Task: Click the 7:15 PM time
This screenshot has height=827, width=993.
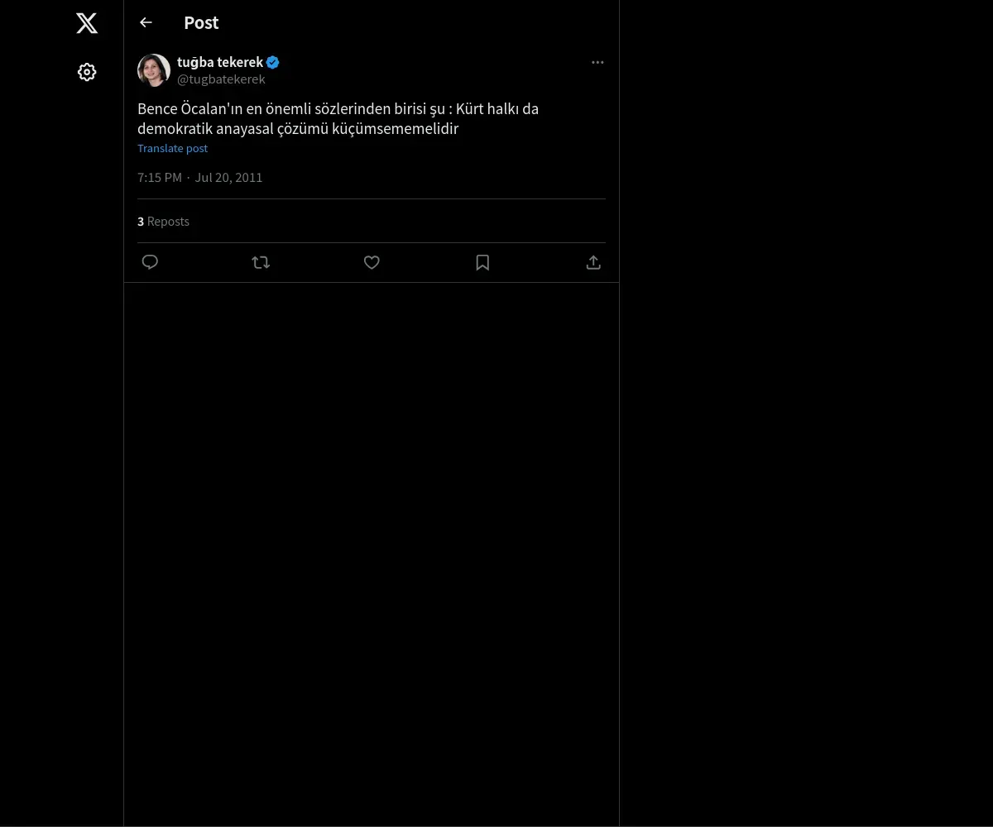Action: tap(160, 178)
